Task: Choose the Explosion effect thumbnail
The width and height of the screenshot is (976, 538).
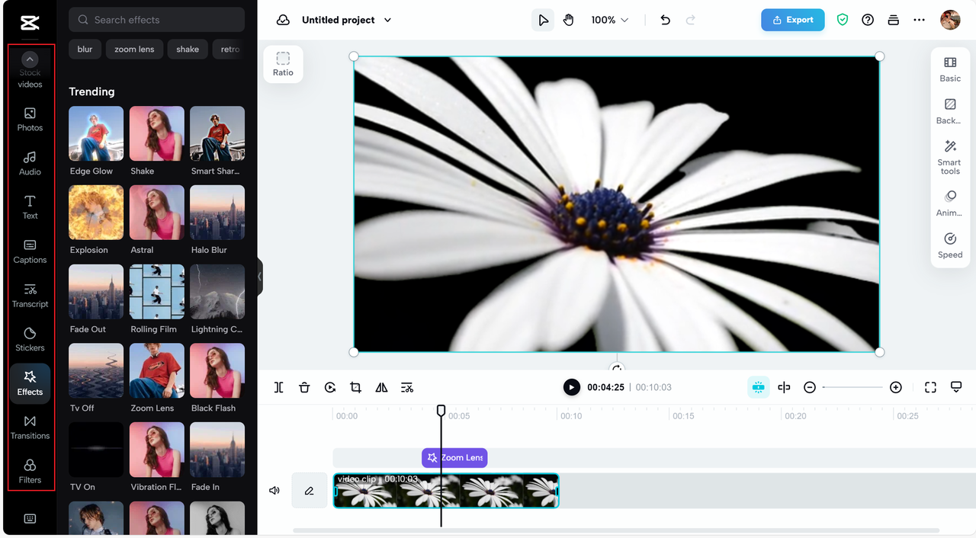Action: click(x=96, y=213)
